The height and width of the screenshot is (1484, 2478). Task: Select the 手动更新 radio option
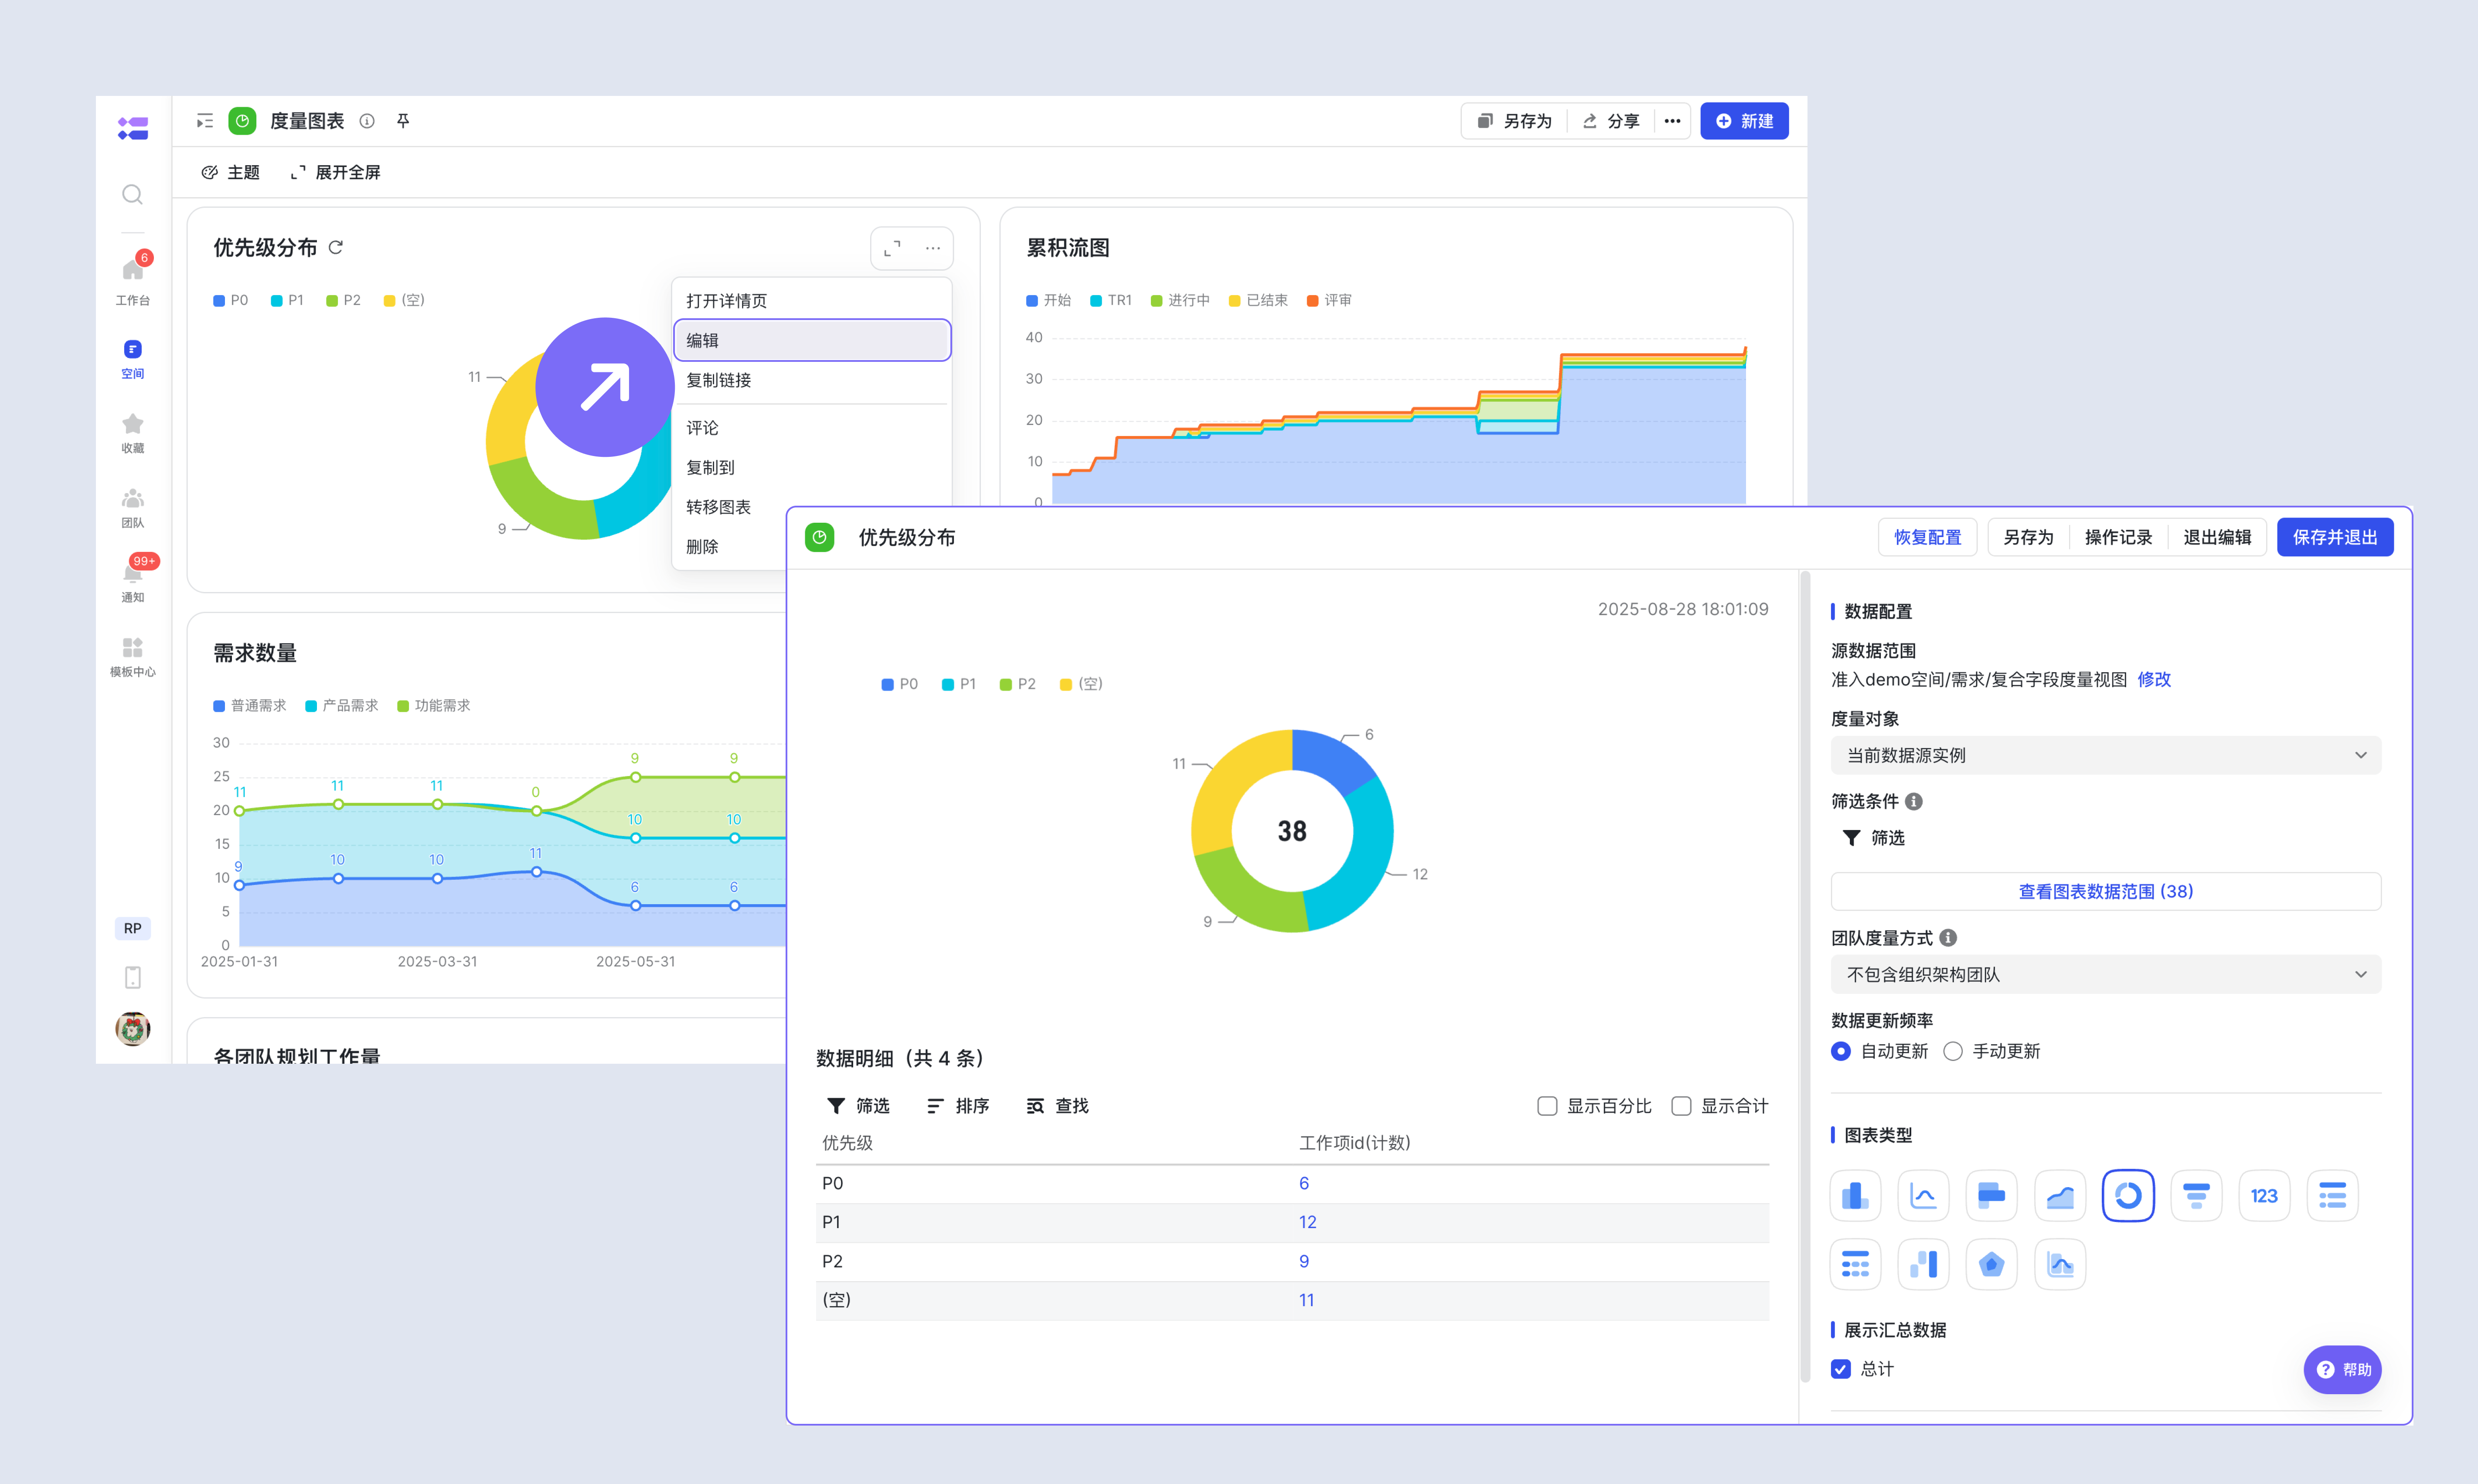(x=1953, y=1051)
